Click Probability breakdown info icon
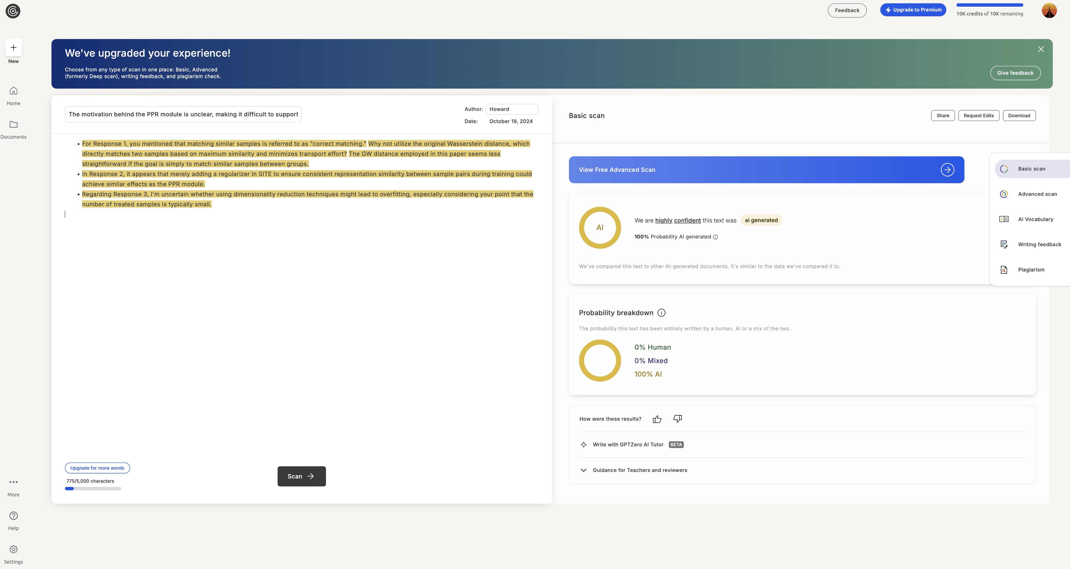The height and width of the screenshot is (569, 1070). pos(662,313)
